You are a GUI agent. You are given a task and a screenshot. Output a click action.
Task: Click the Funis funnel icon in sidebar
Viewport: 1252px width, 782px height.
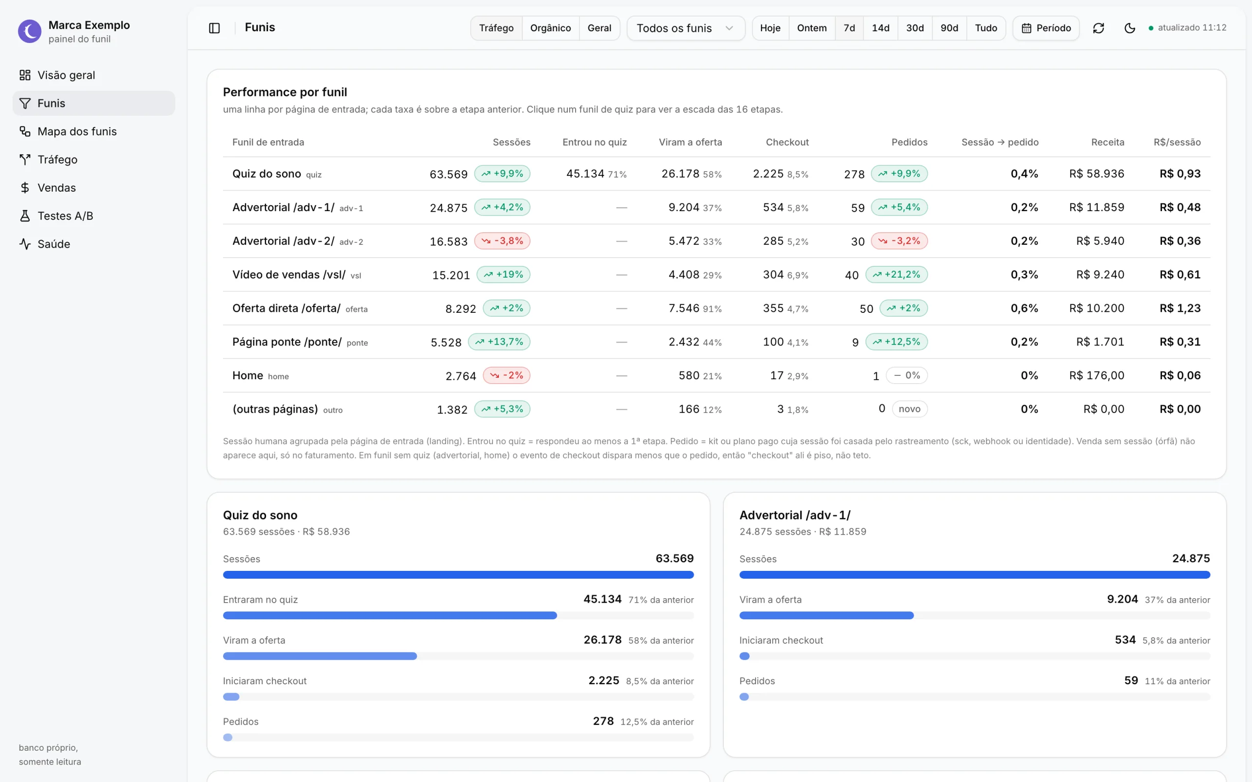pyautogui.click(x=25, y=104)
